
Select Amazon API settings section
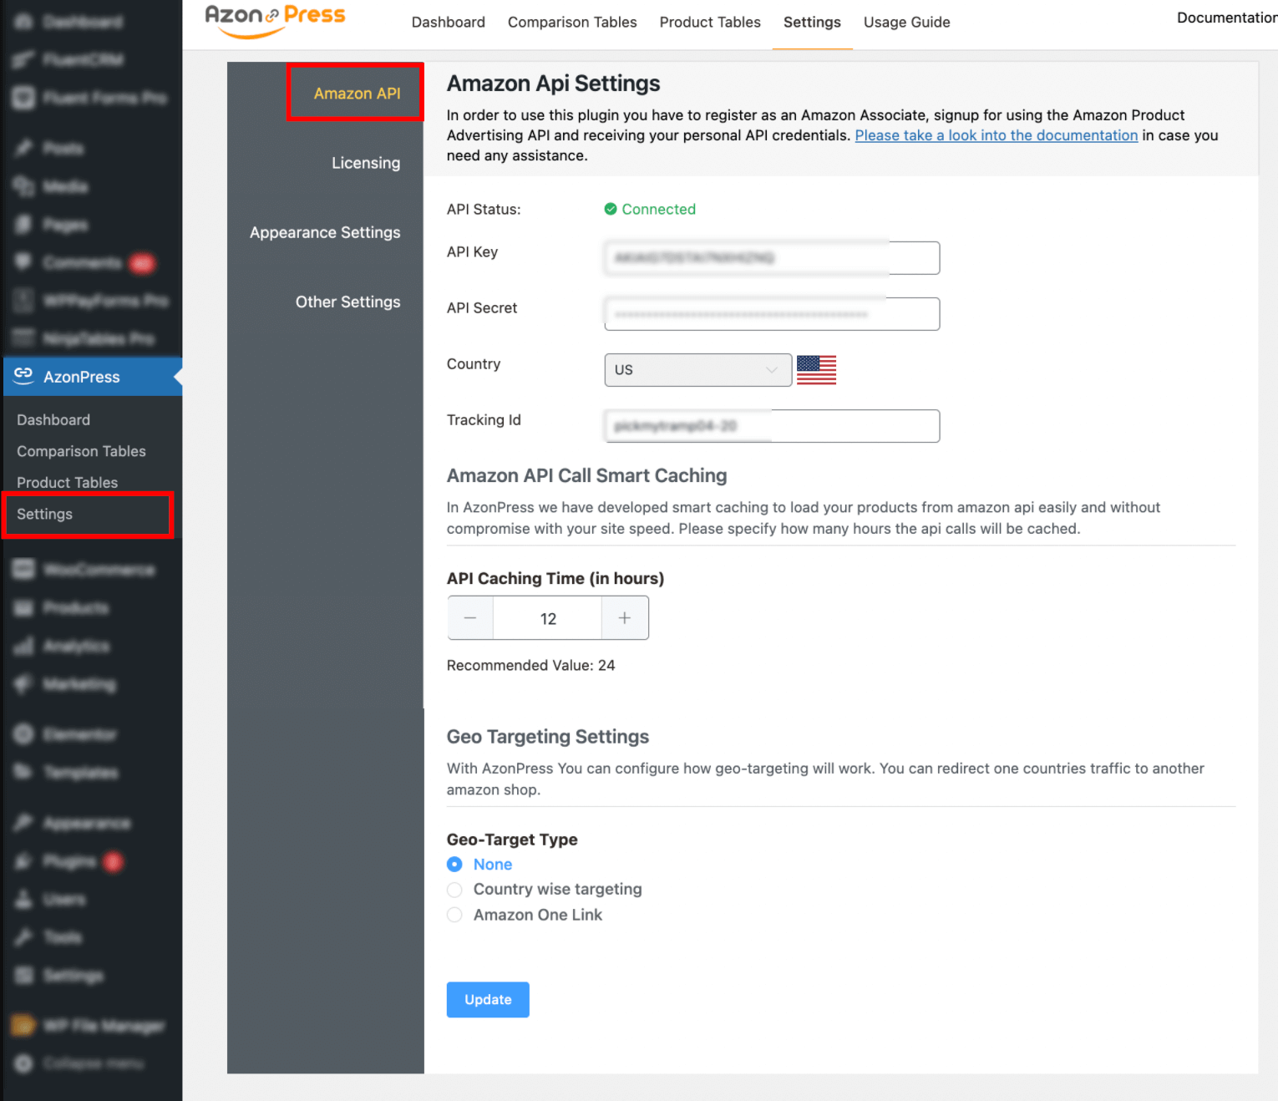(357, 94)
